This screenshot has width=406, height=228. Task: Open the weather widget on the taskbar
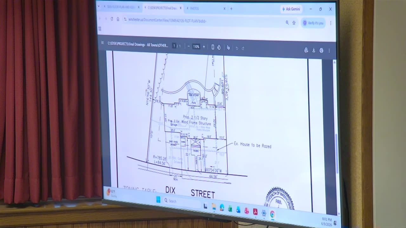tap(112, 193)
